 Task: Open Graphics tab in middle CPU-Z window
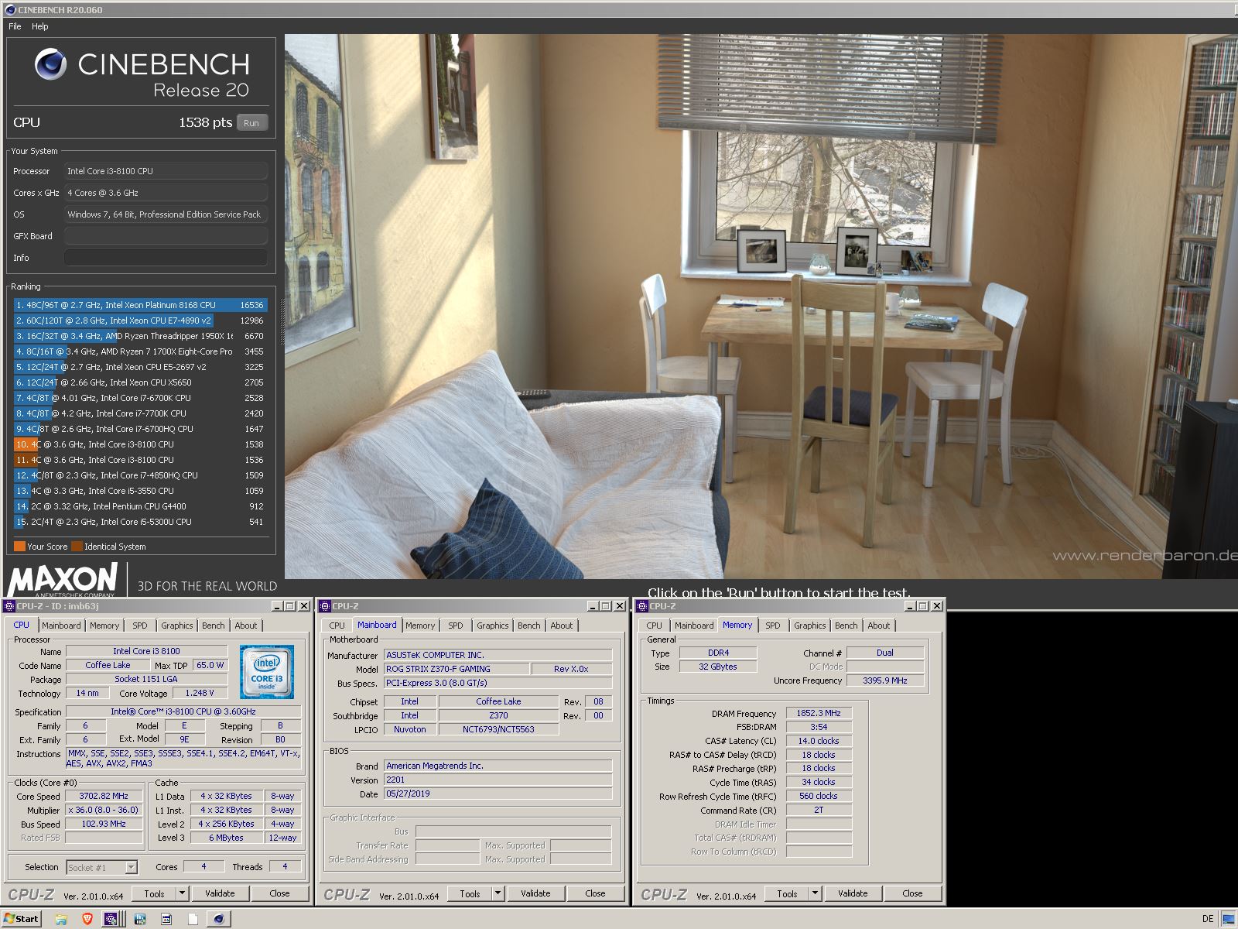[x=492, y=626]
